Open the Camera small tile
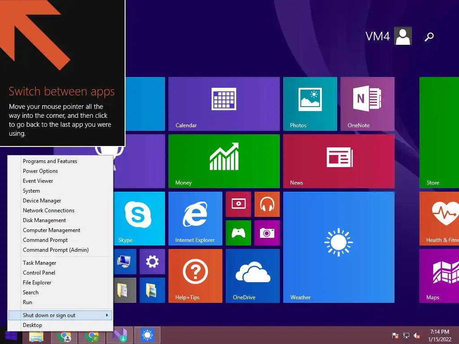This screenshot has height=344, width=459. pos(267,233)
